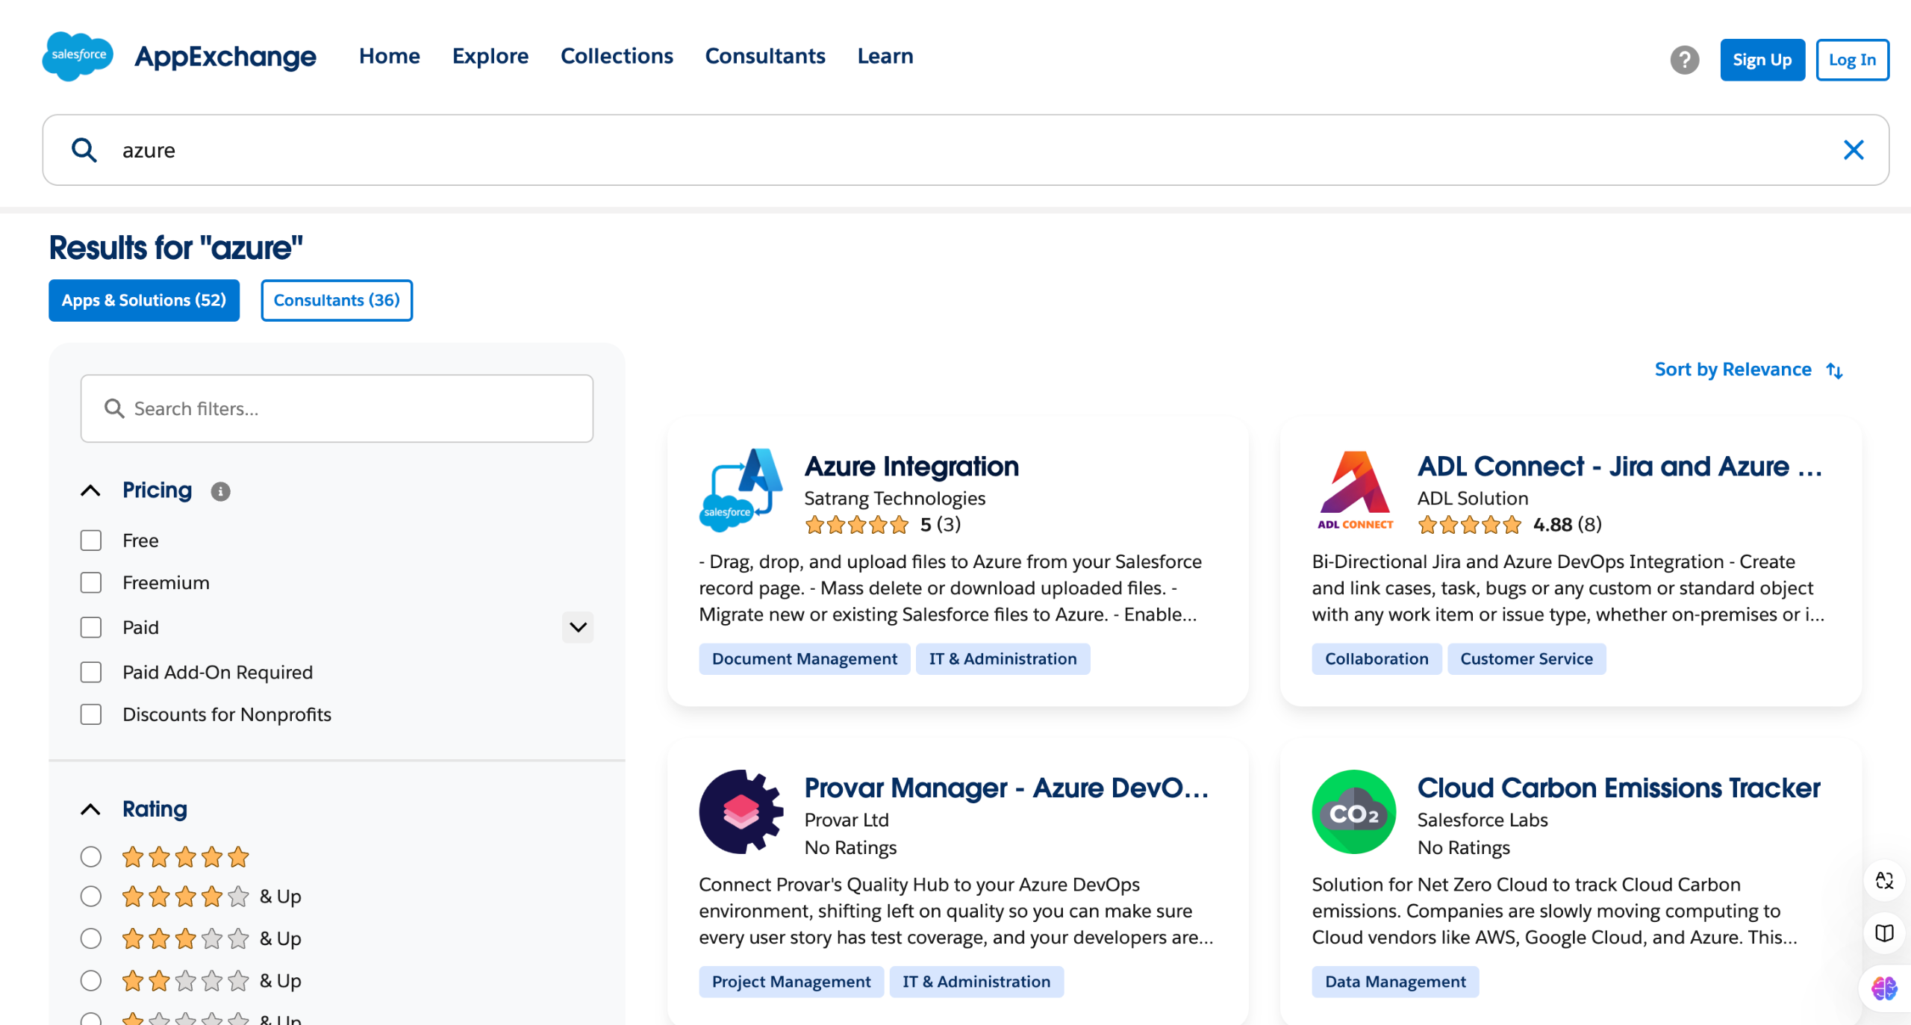Open Provar Manager gear logo
Screen dimensions: 1911x1025
(741, 811)
